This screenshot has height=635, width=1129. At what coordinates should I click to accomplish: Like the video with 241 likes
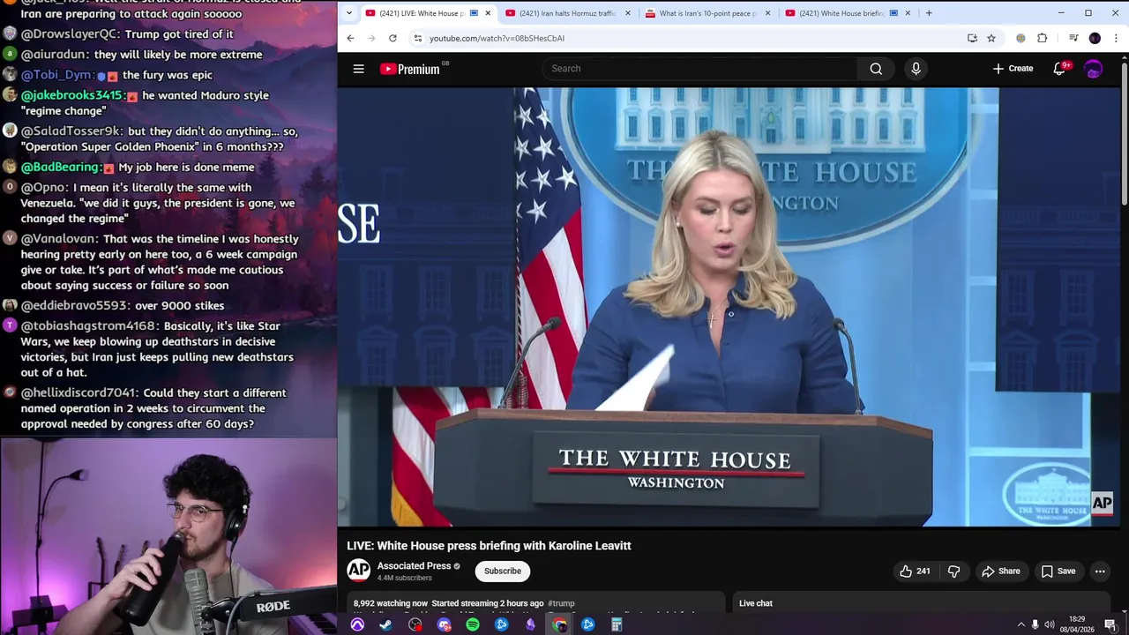coord(915,571)
